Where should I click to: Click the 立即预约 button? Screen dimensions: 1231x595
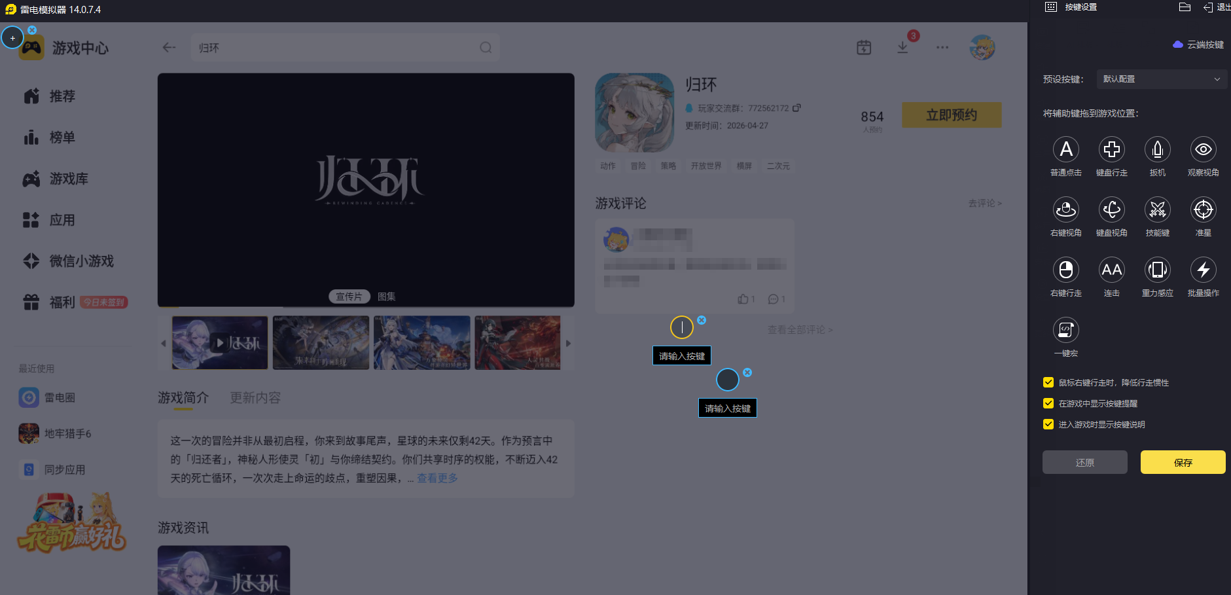952,115
